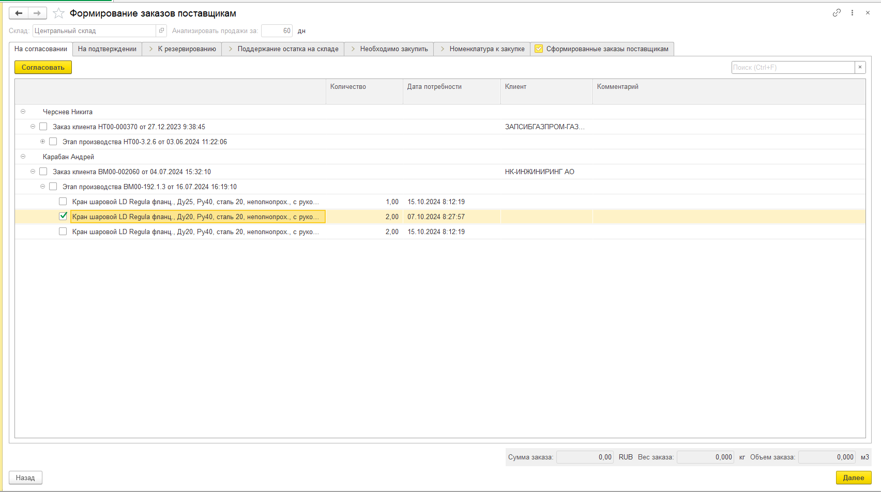Open the К резервированию tab
Image resolution: width=881 pixels, height=492 pixels.
(x=182, y=49)
